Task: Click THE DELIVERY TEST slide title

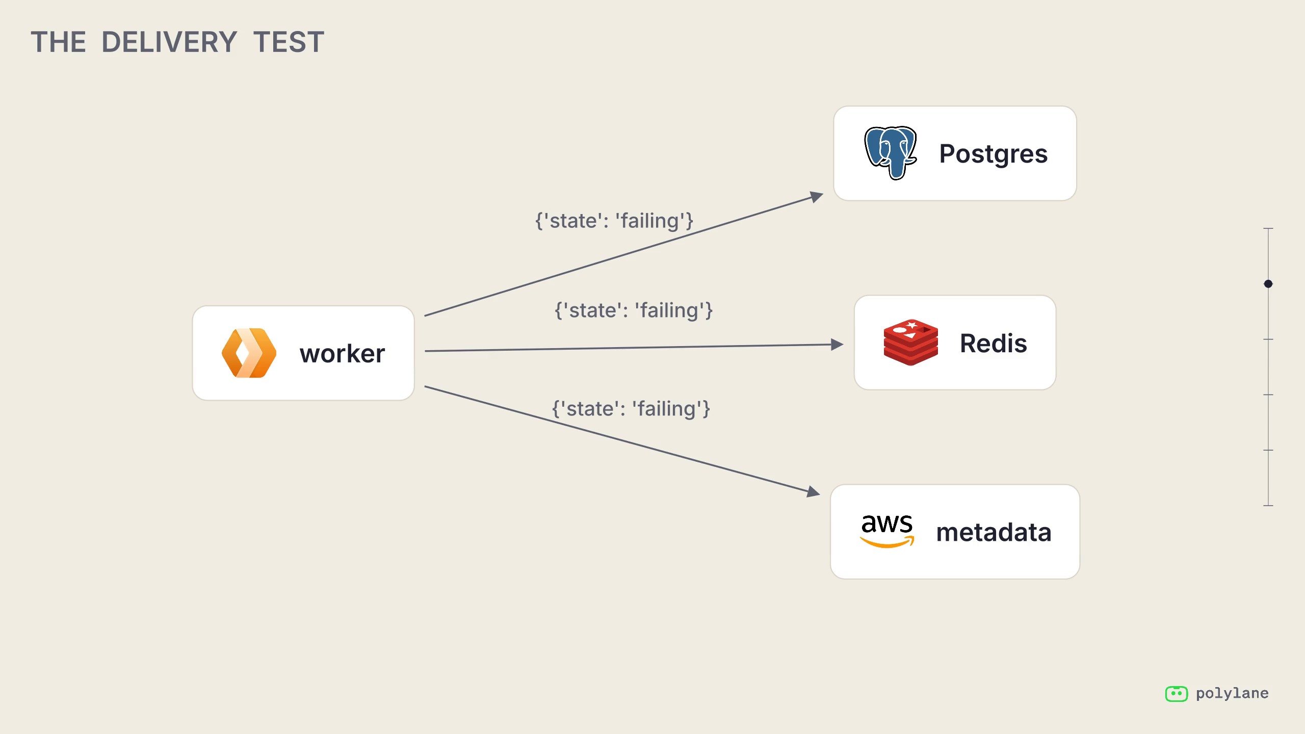Action: (177, 42)
